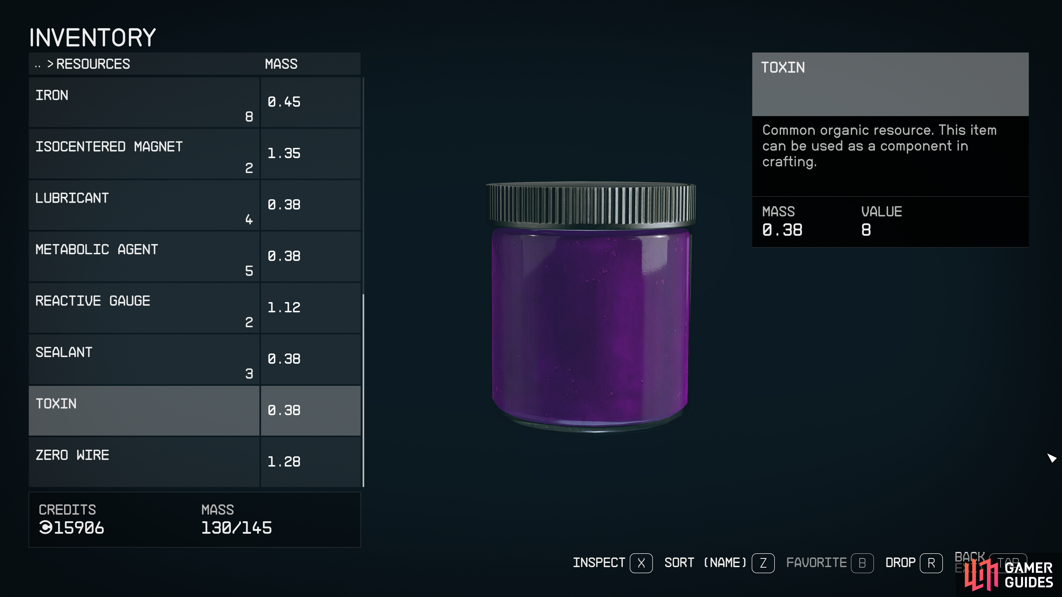Go back via the Resources breadcrumb arrow

click(x=50, y=64)
